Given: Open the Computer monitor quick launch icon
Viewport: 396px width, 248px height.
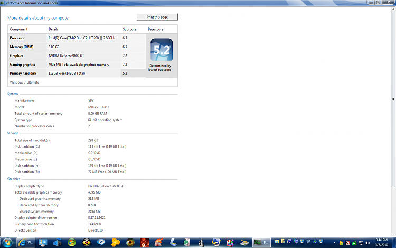Looking at the screenshot, I should (x=289, y=242).
